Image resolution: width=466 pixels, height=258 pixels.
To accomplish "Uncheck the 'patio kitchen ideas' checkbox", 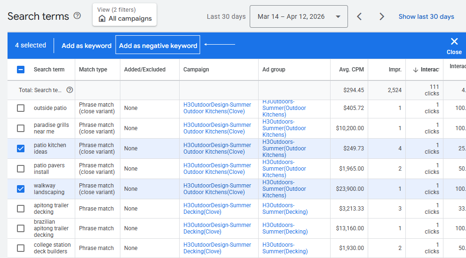I will (21, 149).
